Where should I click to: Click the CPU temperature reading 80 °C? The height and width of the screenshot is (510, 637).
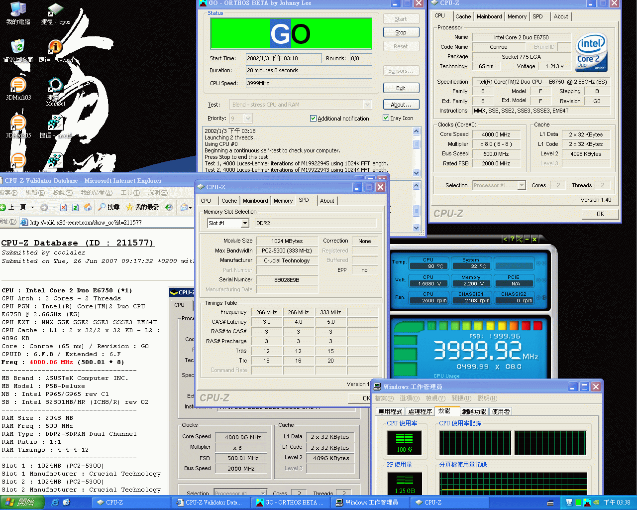point(428,266)
